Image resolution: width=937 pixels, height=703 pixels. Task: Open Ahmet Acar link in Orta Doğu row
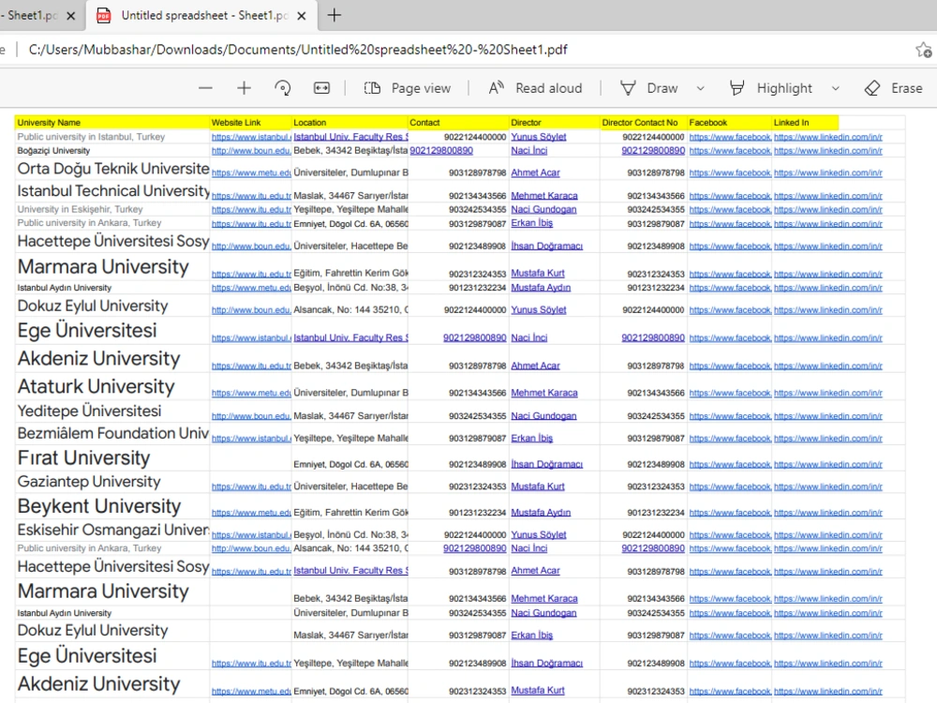click(x=535, y=172)
